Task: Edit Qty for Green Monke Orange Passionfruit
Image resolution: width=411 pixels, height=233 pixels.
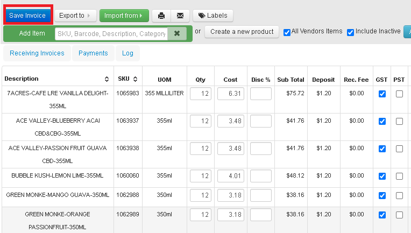Action: (x=201, y=215)
